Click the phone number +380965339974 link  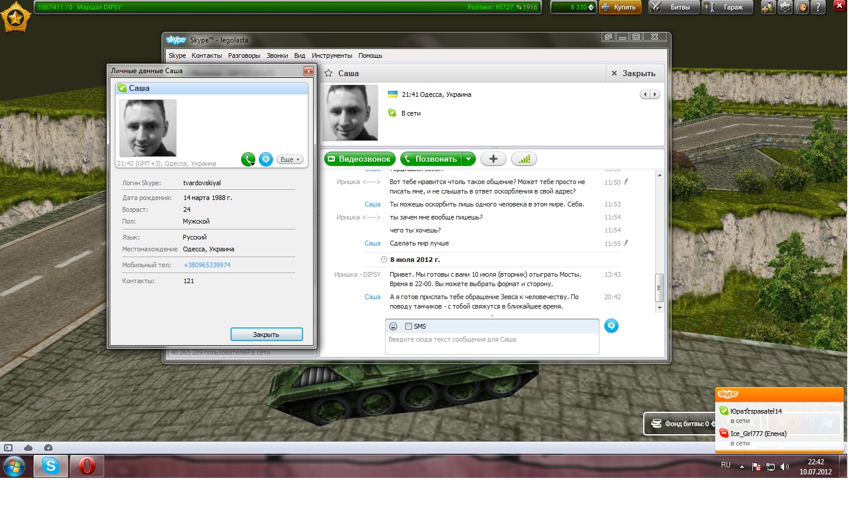click(x=207, y=265)
